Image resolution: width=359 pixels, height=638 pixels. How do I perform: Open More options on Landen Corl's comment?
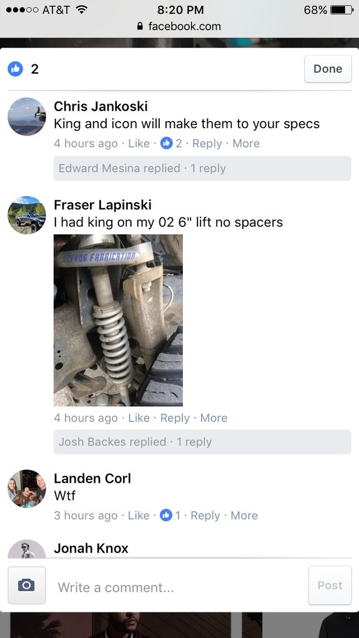pos(244,515)
